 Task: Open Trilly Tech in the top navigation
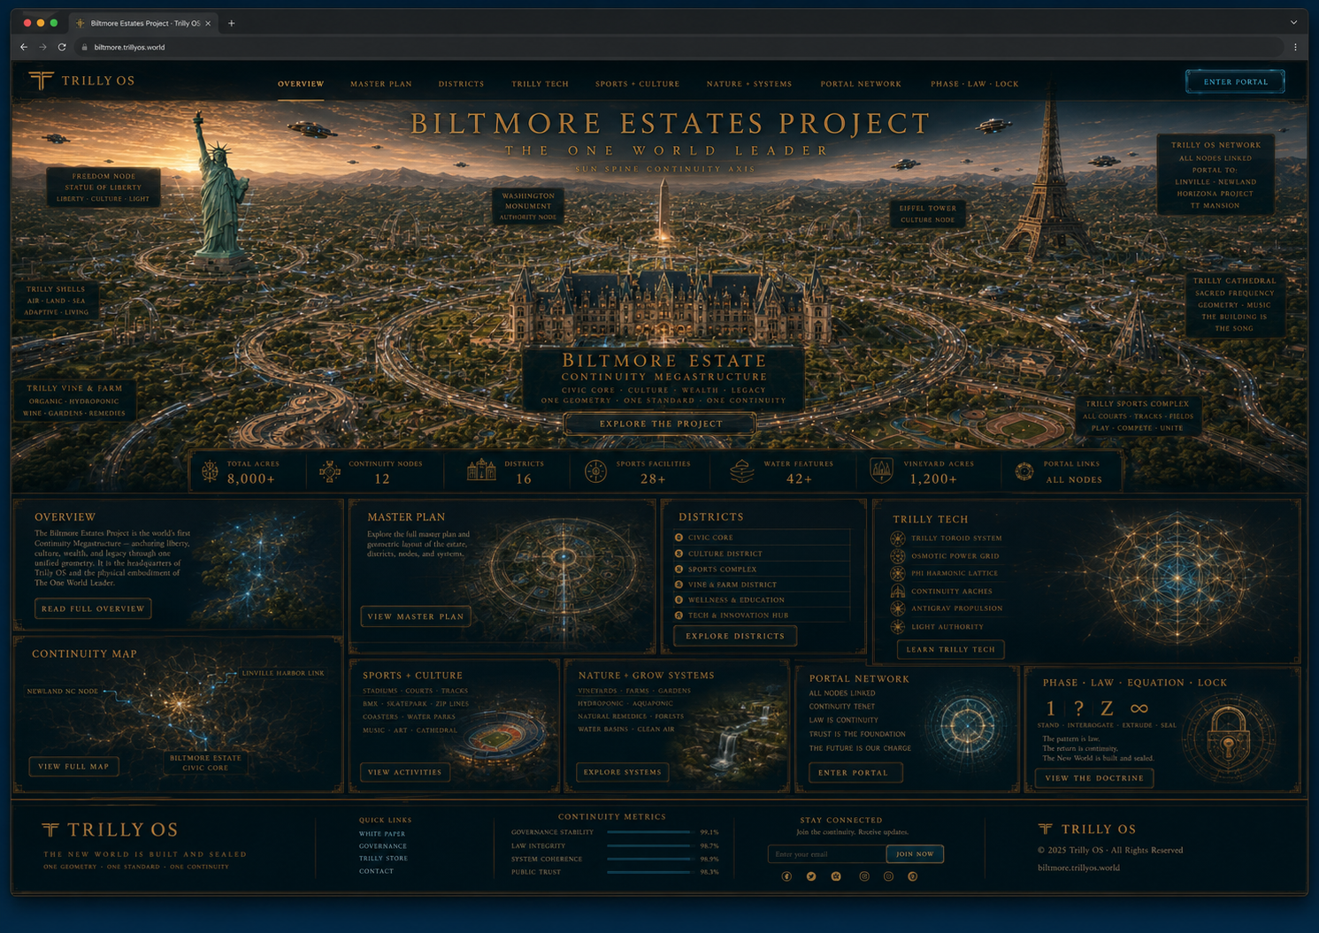[540, 84]
